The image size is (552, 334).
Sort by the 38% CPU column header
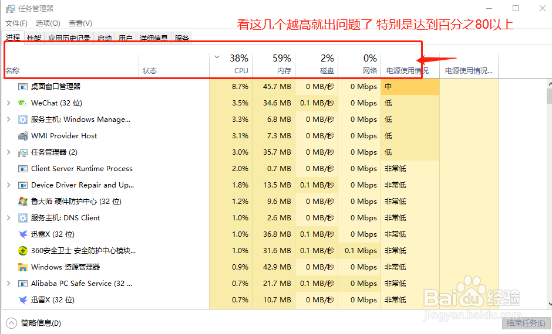[x=231, y=65]
